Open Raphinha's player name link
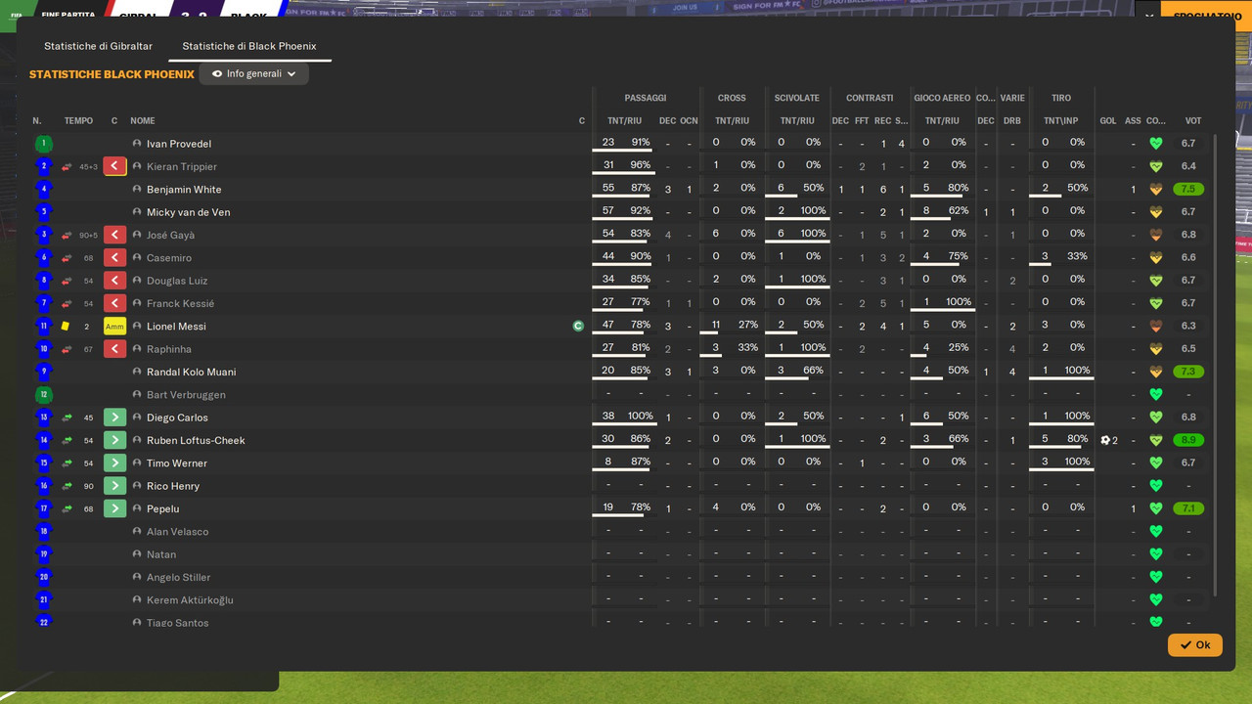The width and height of the screenshot is (1252, 704). [168, 349]
